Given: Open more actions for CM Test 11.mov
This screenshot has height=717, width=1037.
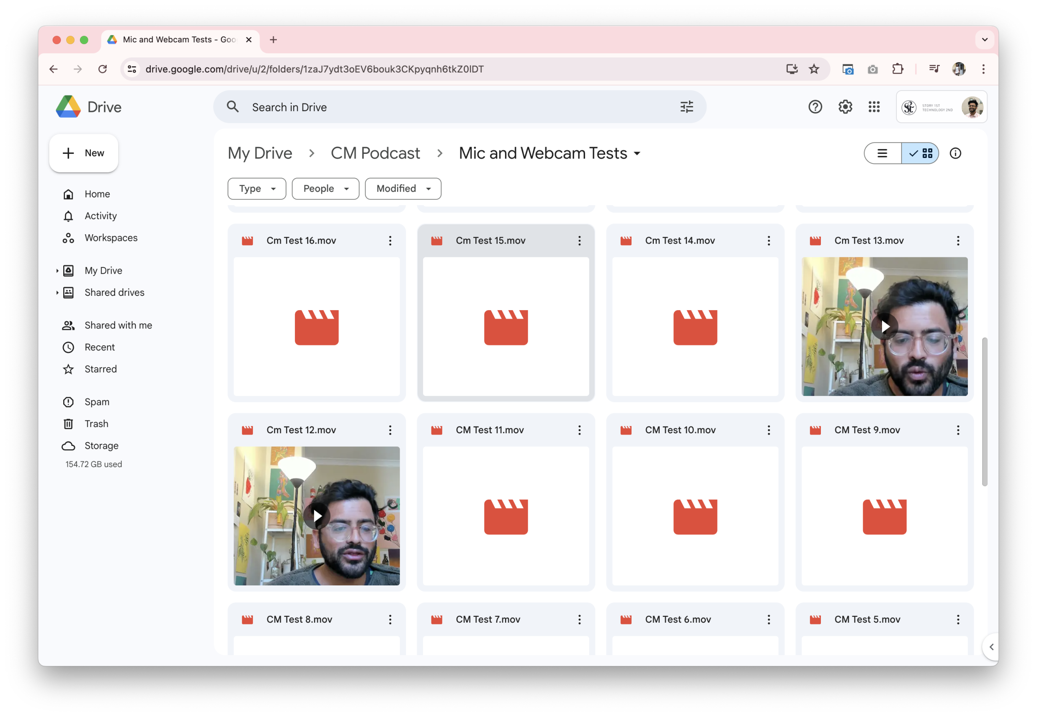Looking at the screenshot, I should pyautogui.click(x=579, y=430).
